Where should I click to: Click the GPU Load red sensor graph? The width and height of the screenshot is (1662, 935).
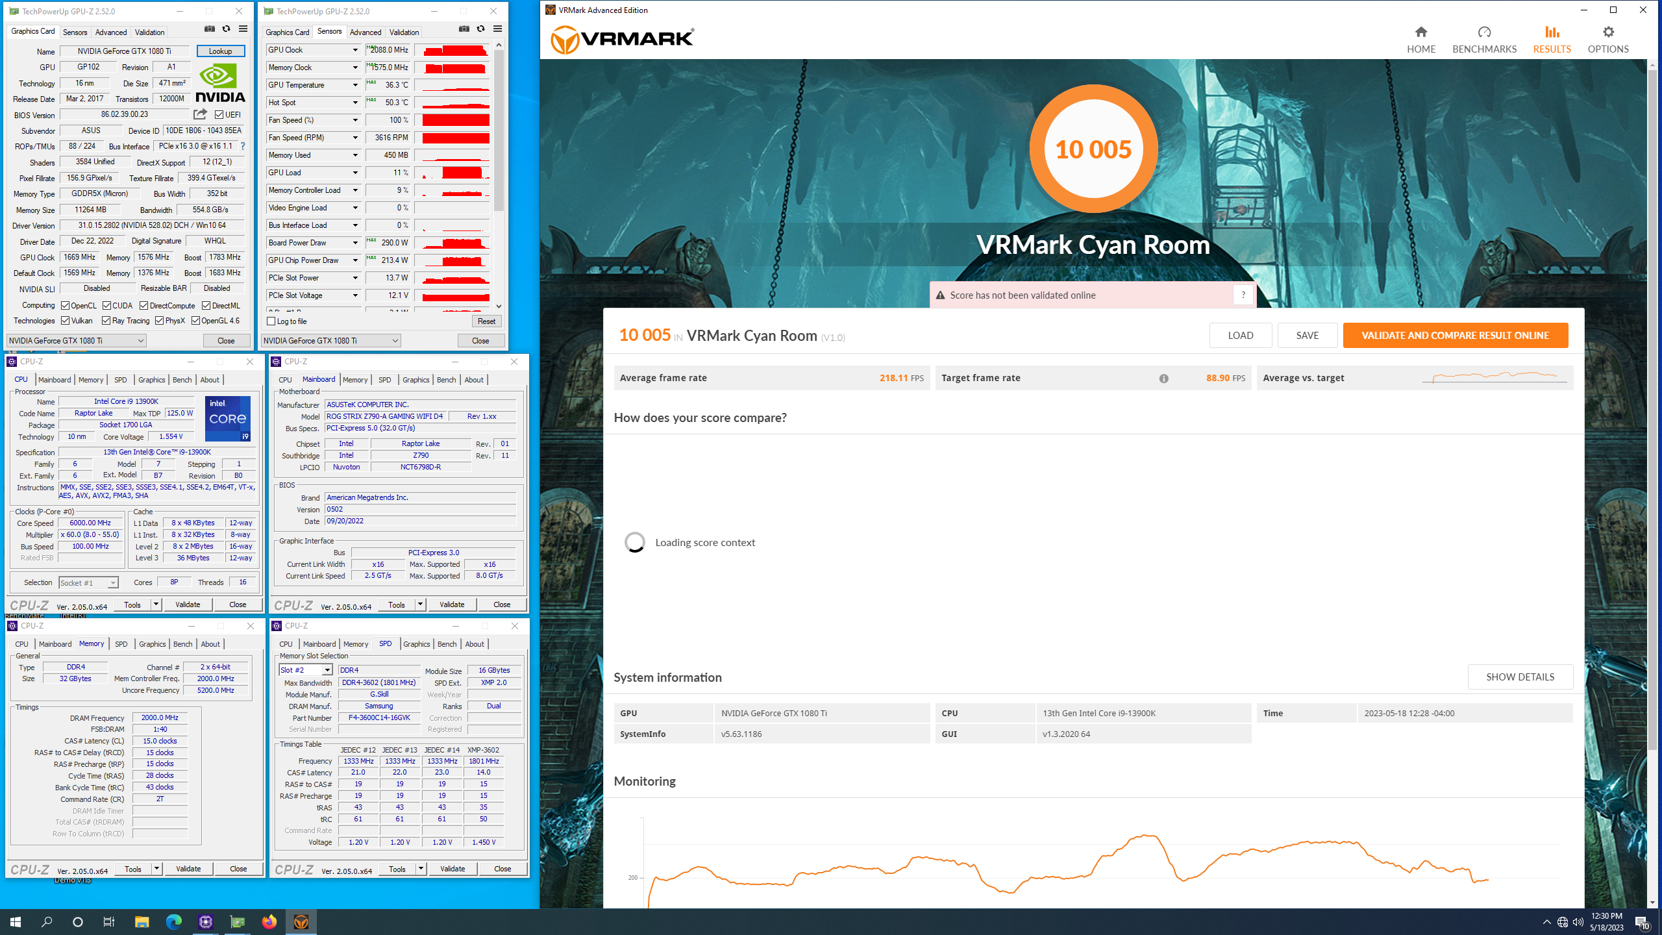[x=453, y=173]
